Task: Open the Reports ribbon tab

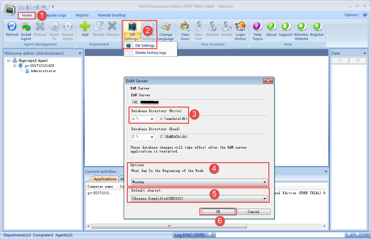Action: [x=82, y=15]
